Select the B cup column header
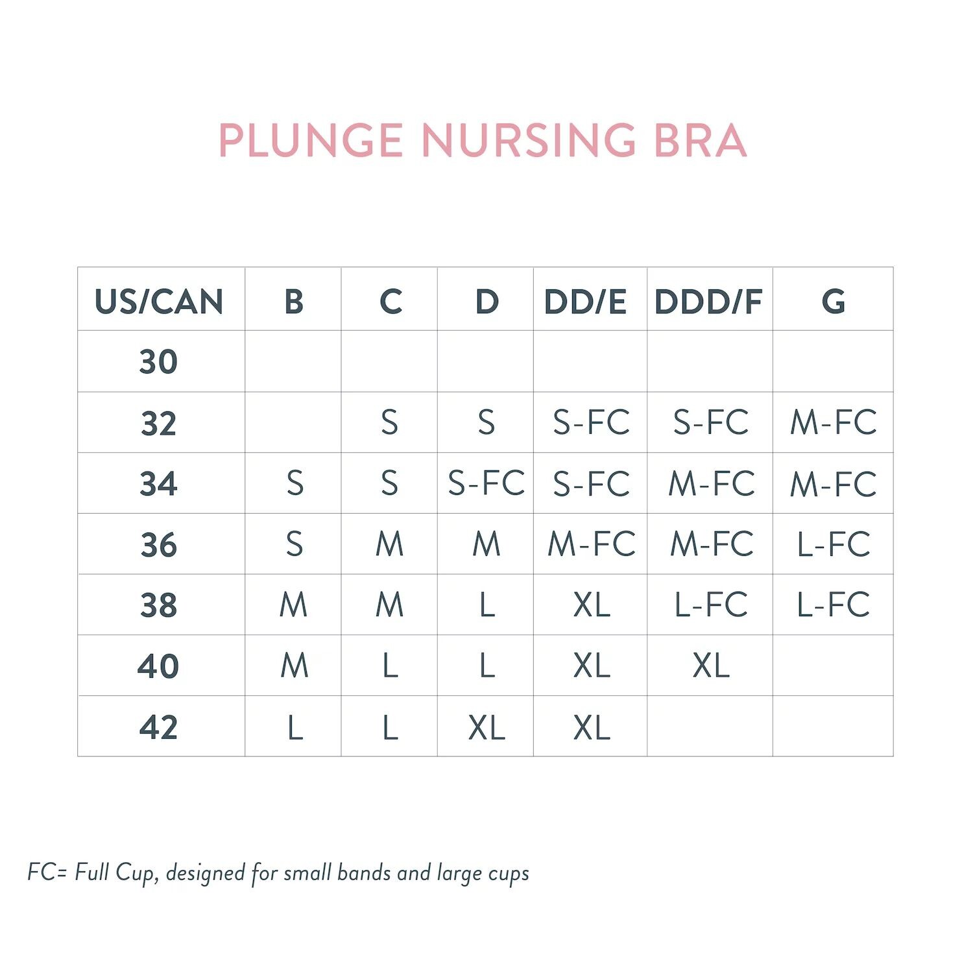 [294, 302]
